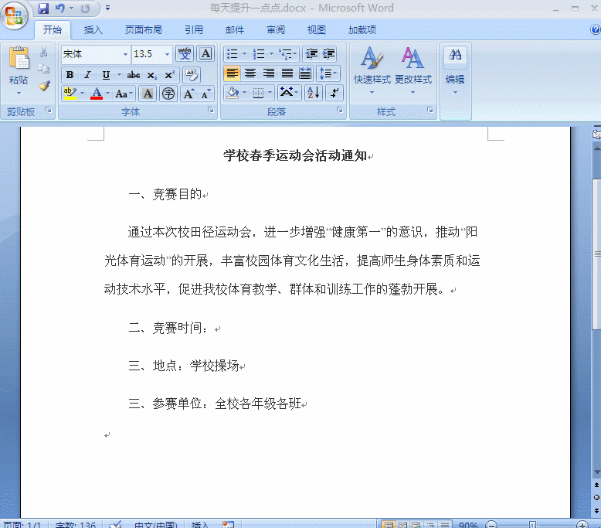This screenshot has width=601, height=528.
Task: Increase paragraph indent
Action: coord(329,54)
